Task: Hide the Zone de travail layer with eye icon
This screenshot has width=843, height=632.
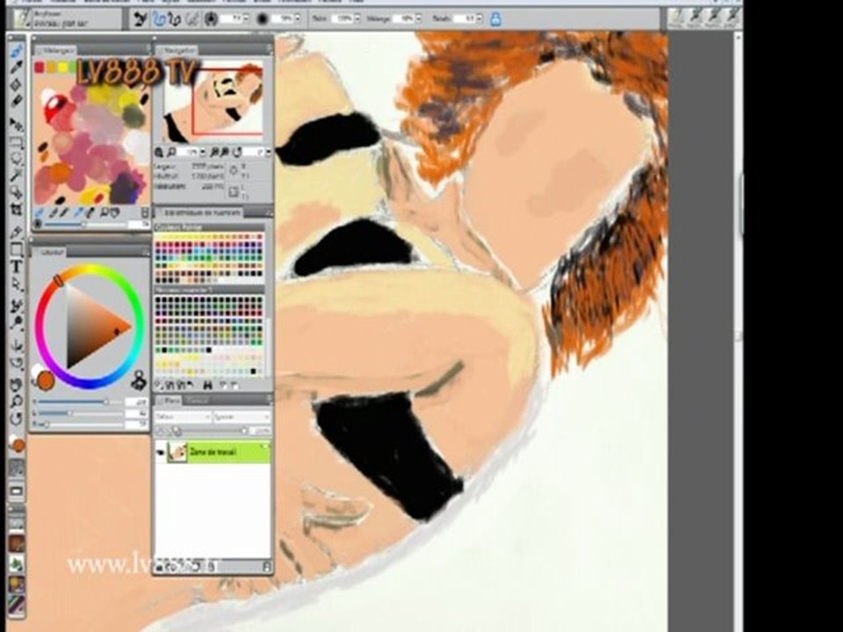Action: tap(160, 453)
